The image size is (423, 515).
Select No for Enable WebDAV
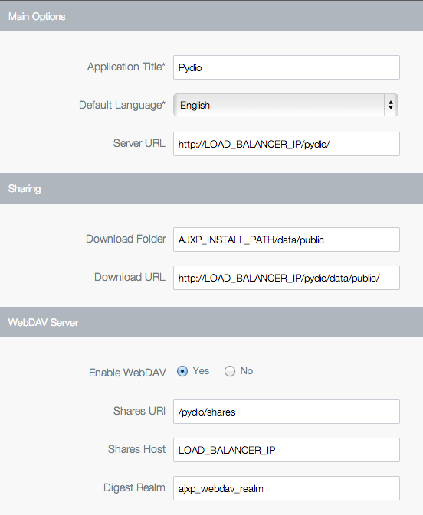coord(230,371)
